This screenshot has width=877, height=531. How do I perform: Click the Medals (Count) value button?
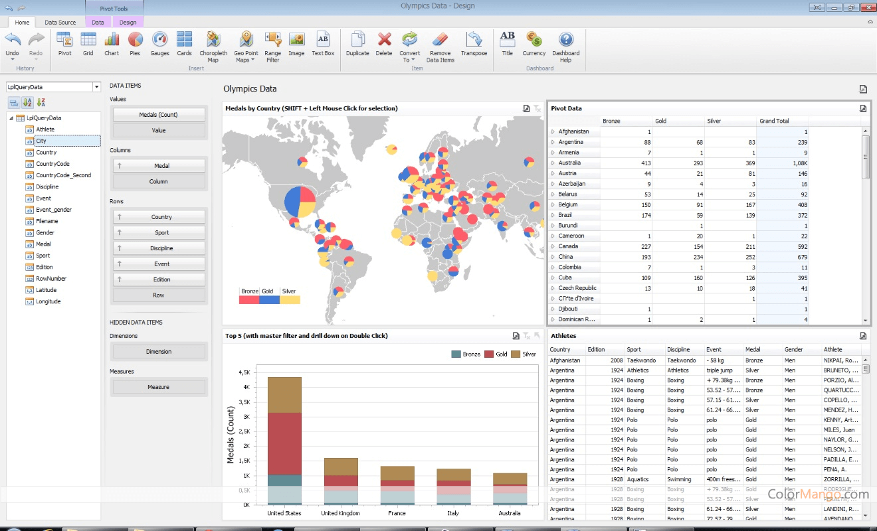[x=159, y=115]
